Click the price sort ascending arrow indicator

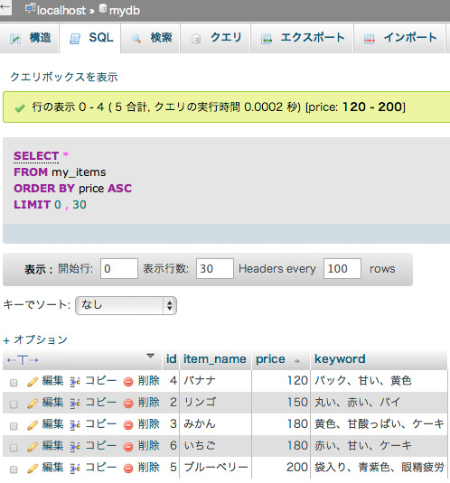pos(296,360)
